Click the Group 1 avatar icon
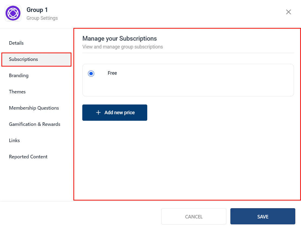This screenshot has width=301, height=229. point(13,13)
